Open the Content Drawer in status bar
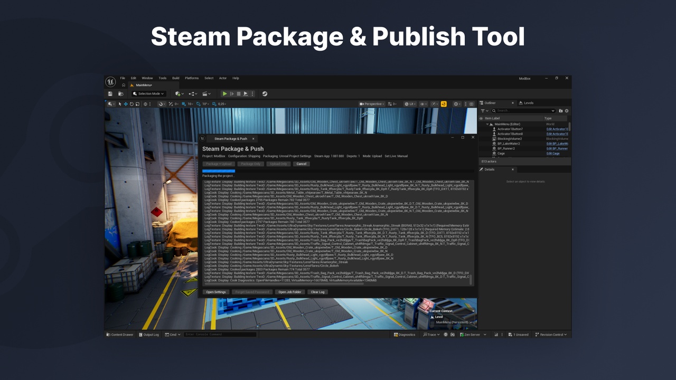676x380 pixels. [x=120, y=335]
